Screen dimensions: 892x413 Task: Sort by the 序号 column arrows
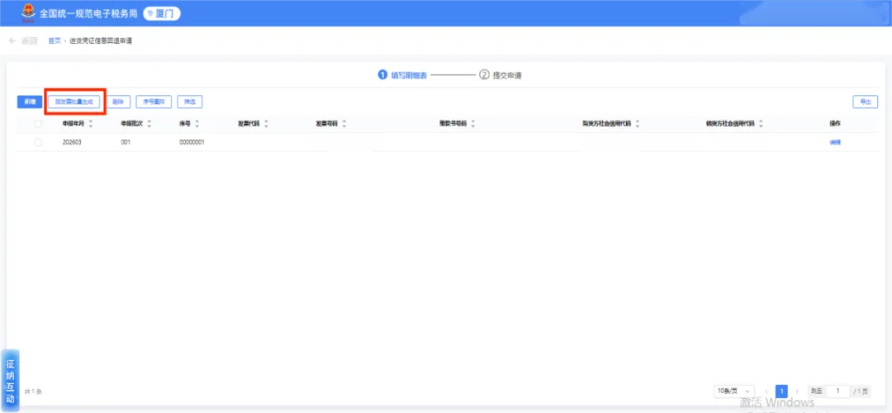coord(197,124)
